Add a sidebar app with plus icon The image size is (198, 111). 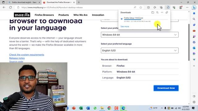194,66
